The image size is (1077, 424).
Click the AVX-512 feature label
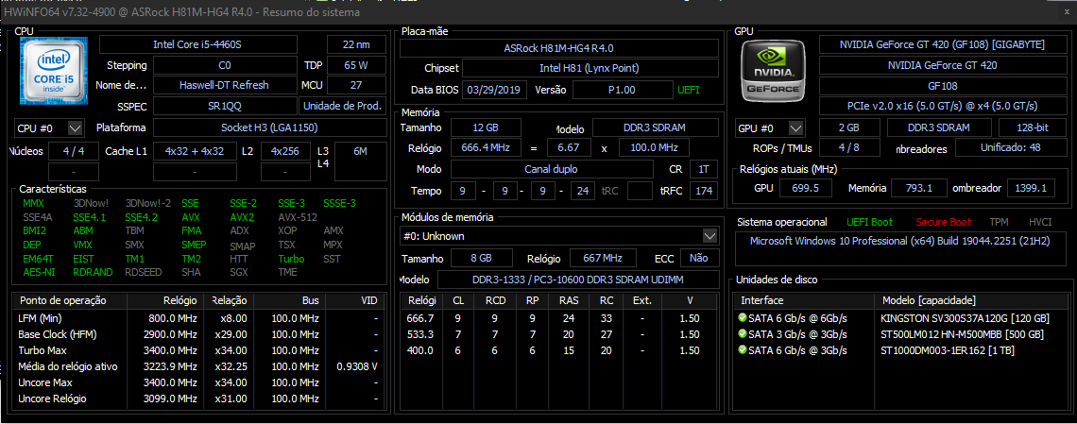[x=298, y=217]
